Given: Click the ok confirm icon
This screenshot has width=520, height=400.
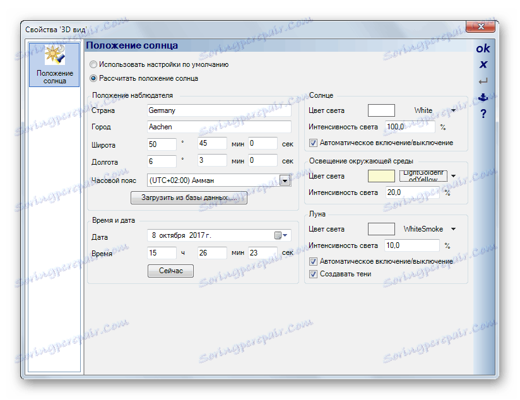Looking at the screenshot, I should click(x=483, y=49).
